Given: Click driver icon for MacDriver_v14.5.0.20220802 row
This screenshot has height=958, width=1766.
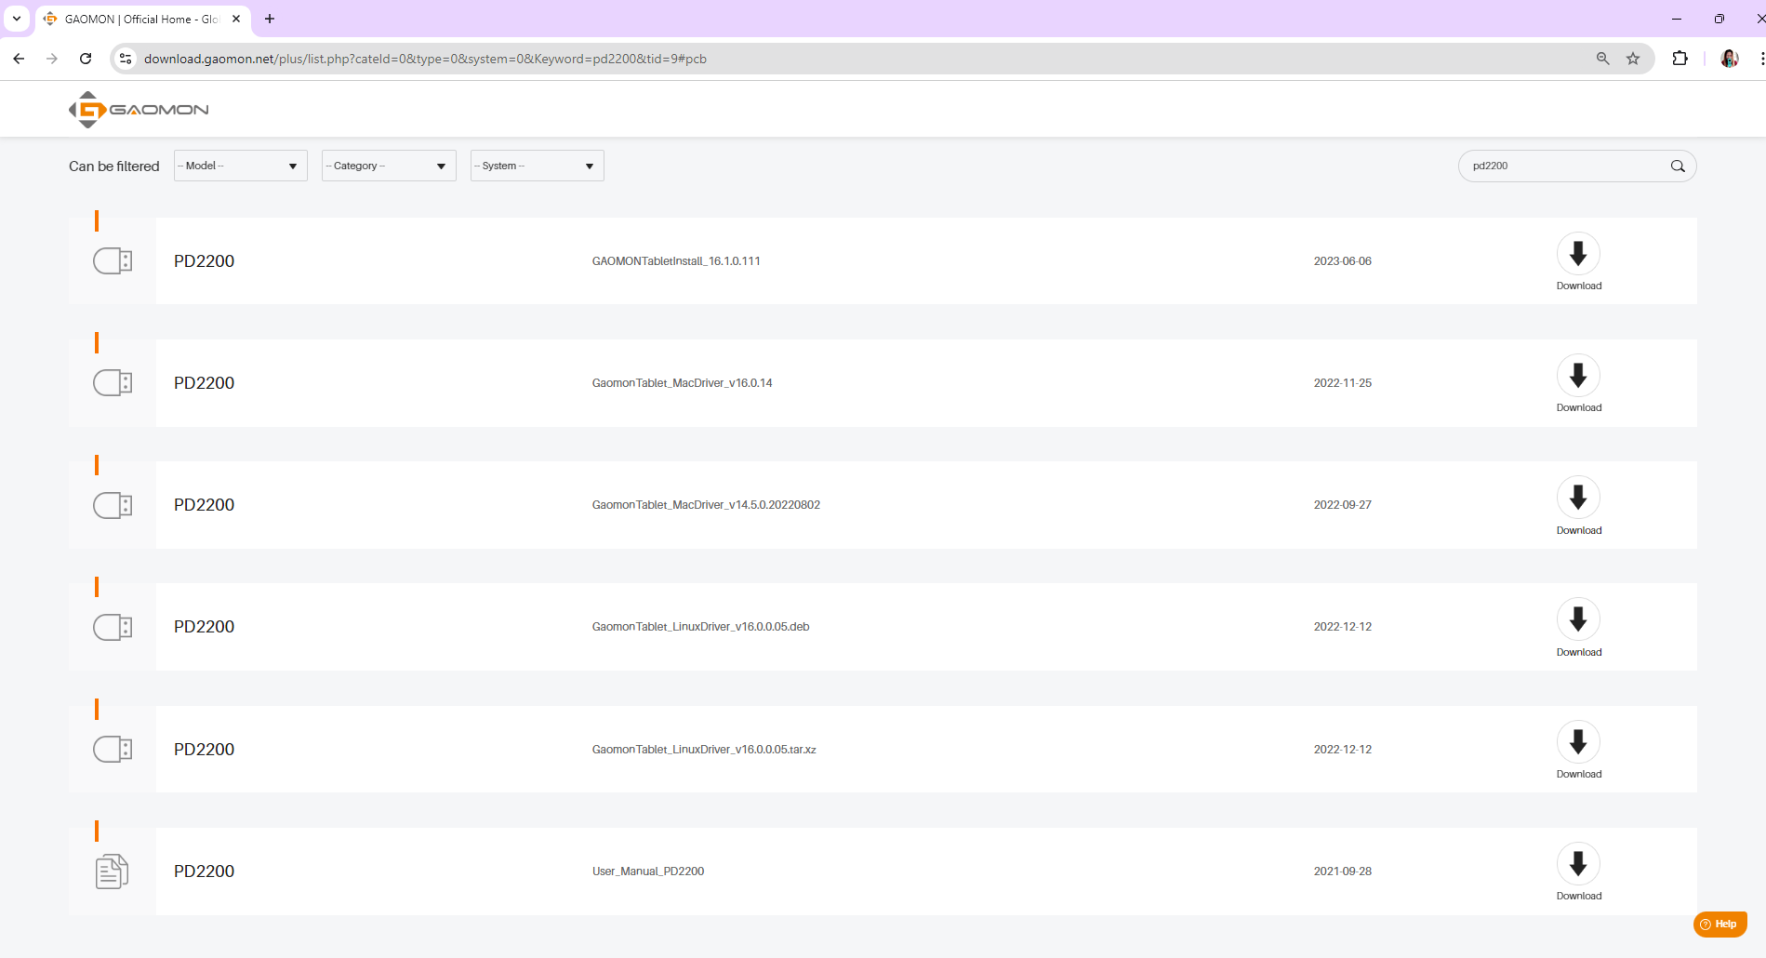Looking at the screenshot, I should tap(113, 505).
